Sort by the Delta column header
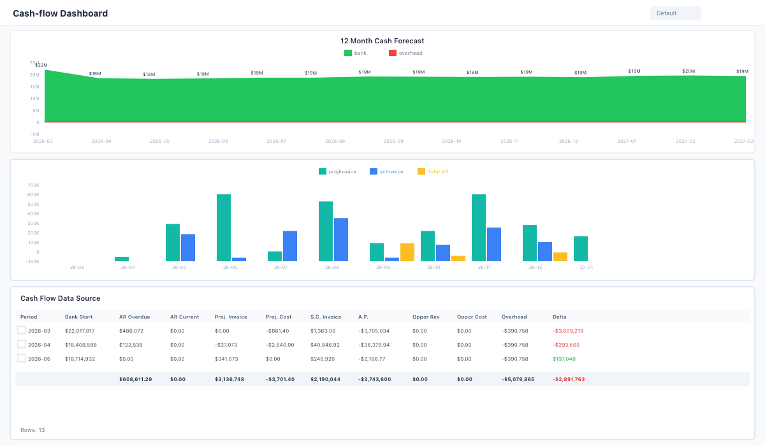Screen dimensions: 765x446 tap(559, 317)
